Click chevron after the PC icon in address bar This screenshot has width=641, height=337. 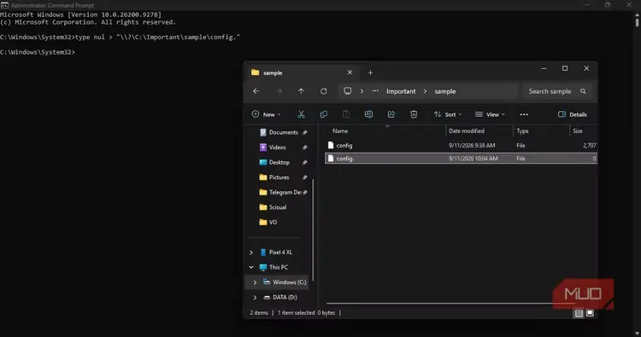coord(362,91)
